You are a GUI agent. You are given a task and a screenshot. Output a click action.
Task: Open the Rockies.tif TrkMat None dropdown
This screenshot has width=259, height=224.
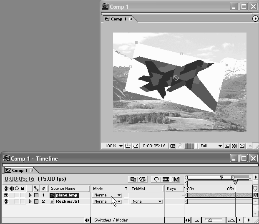click(x=146, y=201)
